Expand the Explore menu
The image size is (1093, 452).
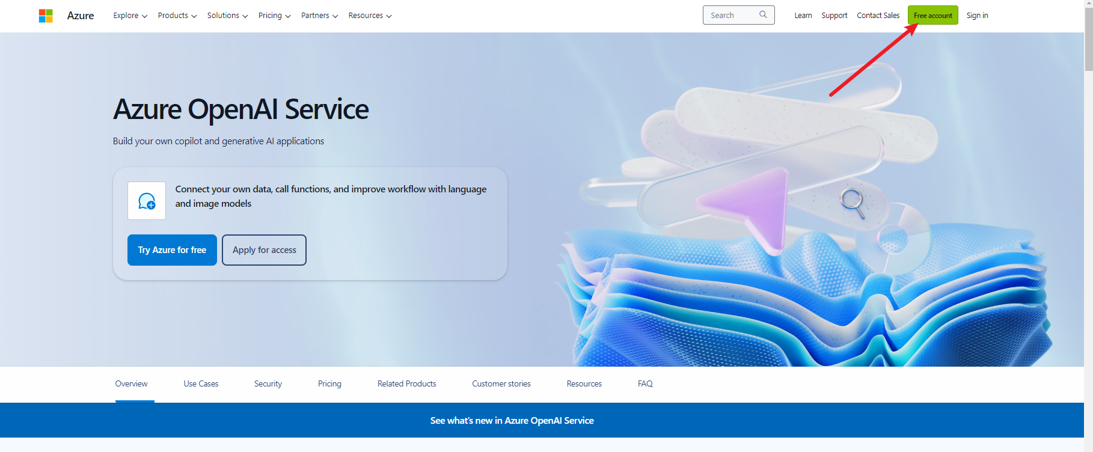[x=130, y=16]
